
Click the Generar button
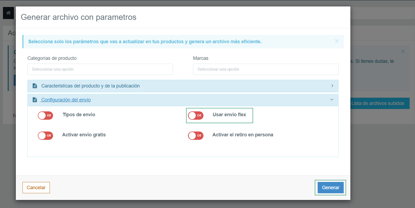pos(331,188)
